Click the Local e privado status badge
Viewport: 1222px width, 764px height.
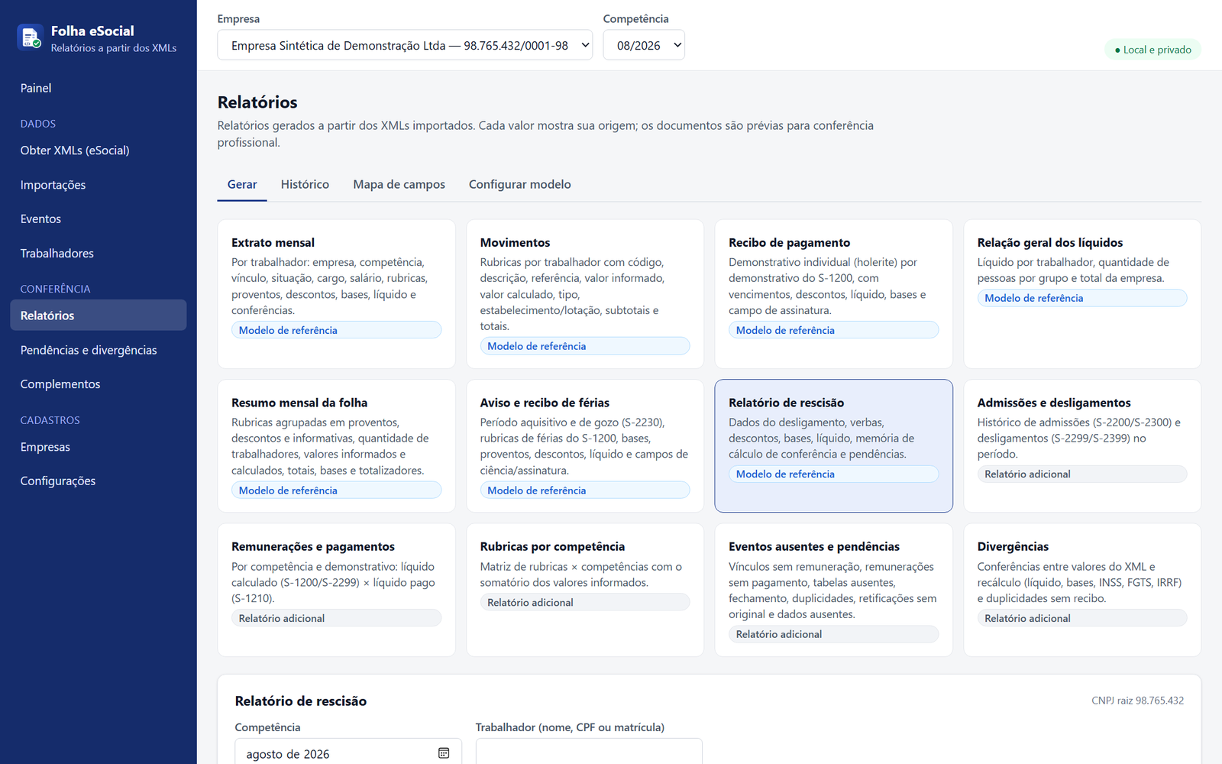1152,50
